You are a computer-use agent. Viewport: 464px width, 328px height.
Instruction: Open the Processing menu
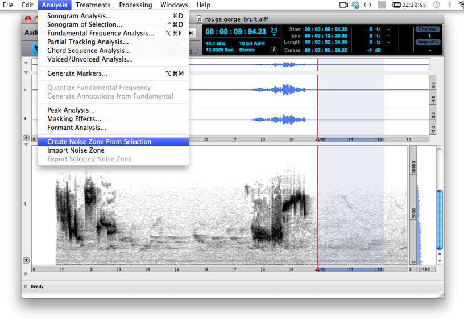(135, 5)
